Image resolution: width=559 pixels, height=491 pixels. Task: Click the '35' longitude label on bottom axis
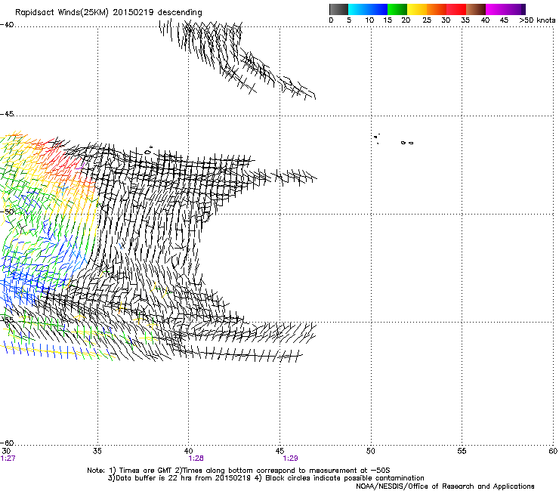tap(97, 451)
